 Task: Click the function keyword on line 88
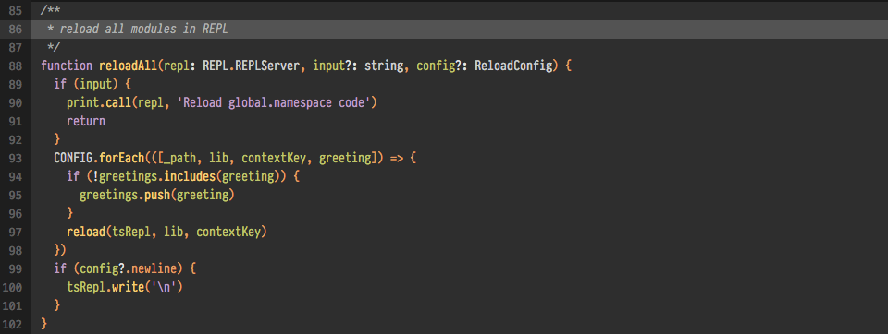pyautogui.click(x=67, y=66)
